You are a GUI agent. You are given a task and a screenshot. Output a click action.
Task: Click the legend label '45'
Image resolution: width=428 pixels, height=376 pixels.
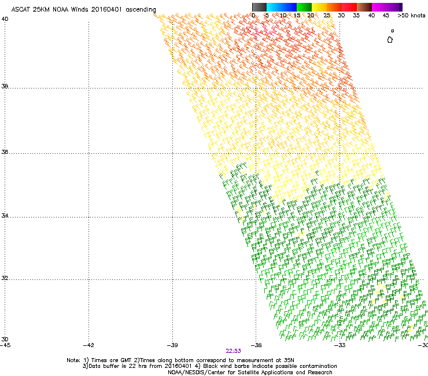point(386,16)
